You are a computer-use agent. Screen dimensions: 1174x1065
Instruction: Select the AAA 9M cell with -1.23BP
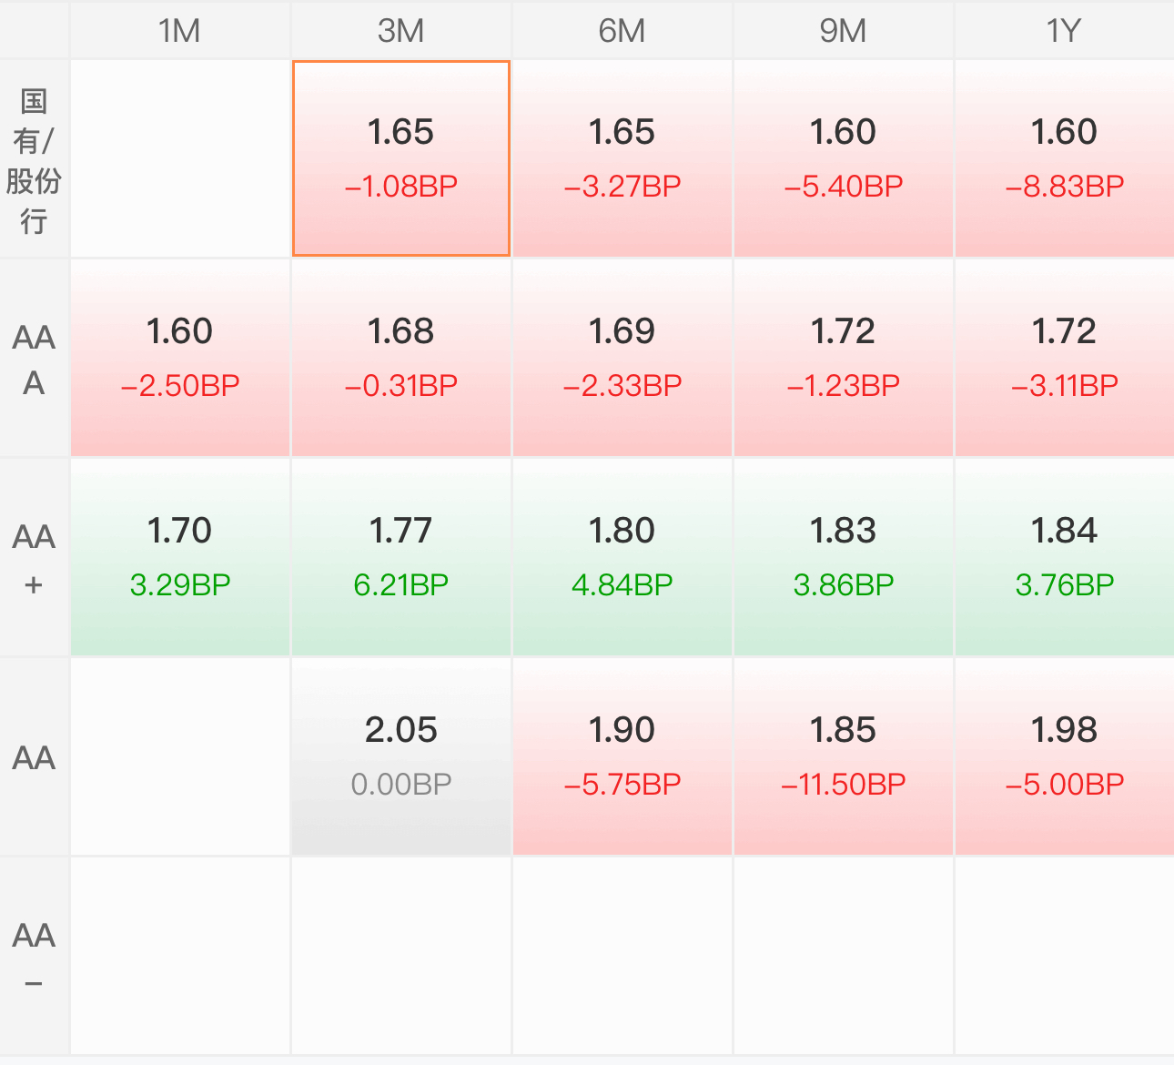pyautogui.click(x=843, y=358)
